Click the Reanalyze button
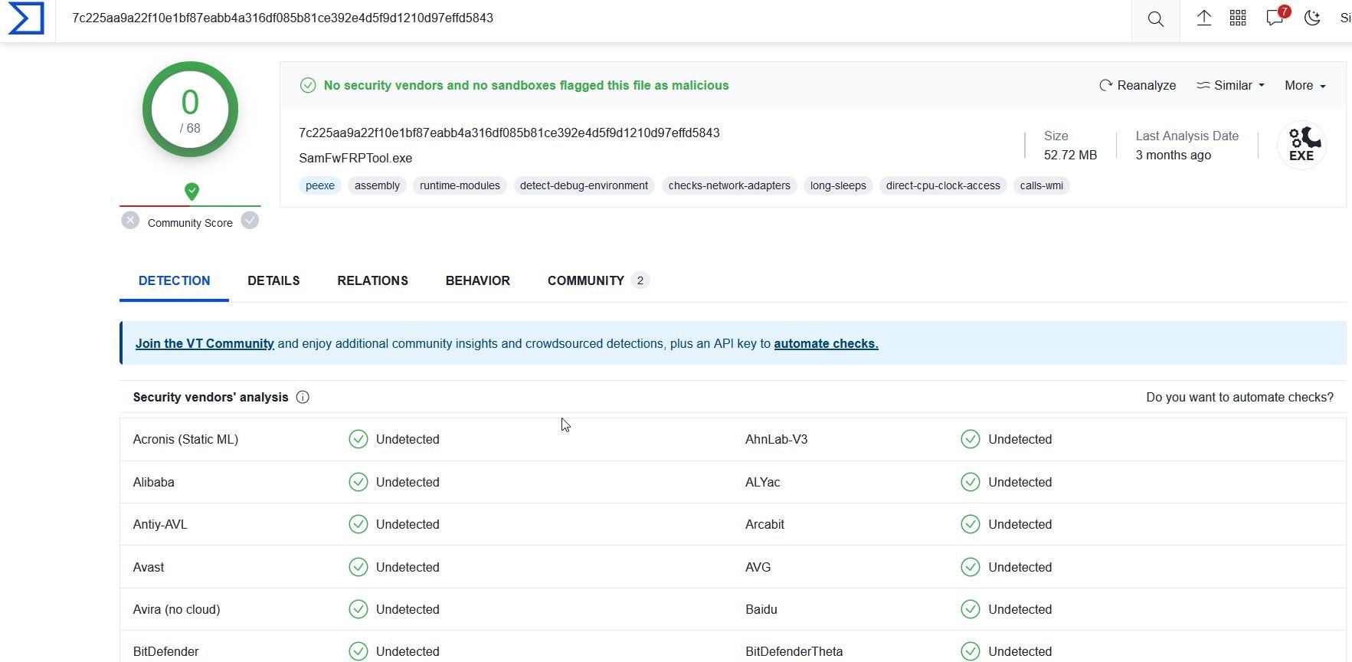Image resolution: width=1352 pixels, height=662 pixels. point(1138,85)
